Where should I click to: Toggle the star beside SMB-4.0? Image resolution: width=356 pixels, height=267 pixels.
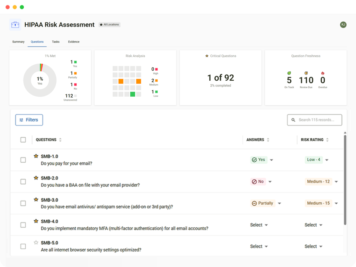tap(36, 221)
